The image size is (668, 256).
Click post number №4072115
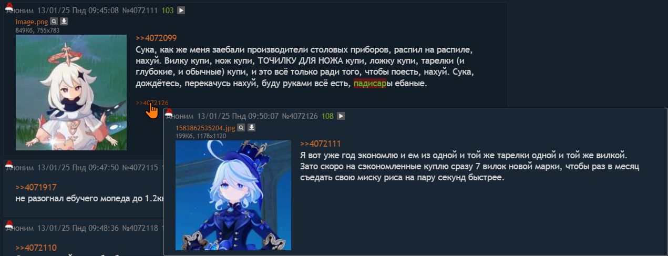click(140, 168)
